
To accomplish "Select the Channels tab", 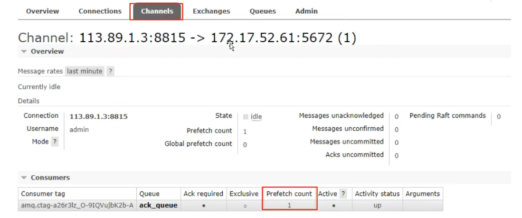I will (157, 11).
